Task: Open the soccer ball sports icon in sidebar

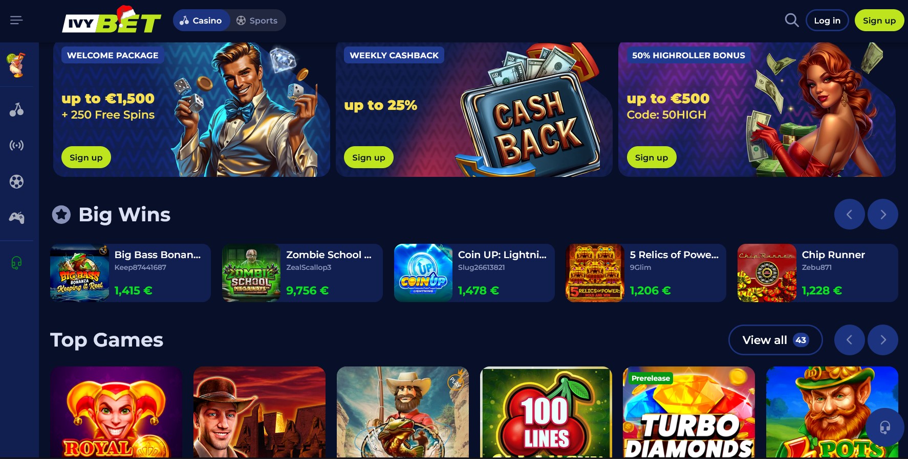Action: tap(16, 181)
